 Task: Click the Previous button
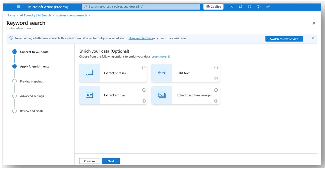tap(90, 161)
